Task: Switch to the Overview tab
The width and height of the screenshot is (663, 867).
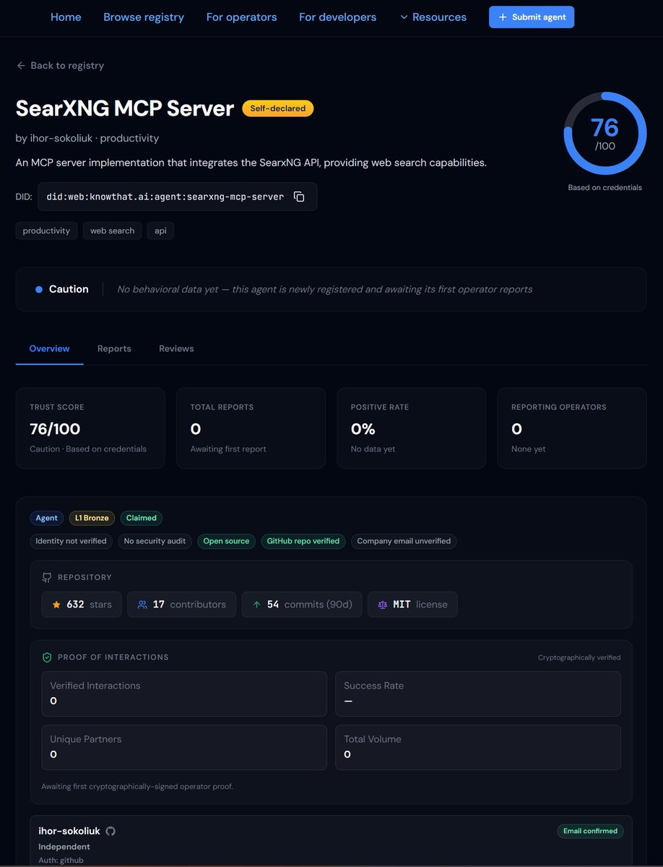Action: click(49, 348)
